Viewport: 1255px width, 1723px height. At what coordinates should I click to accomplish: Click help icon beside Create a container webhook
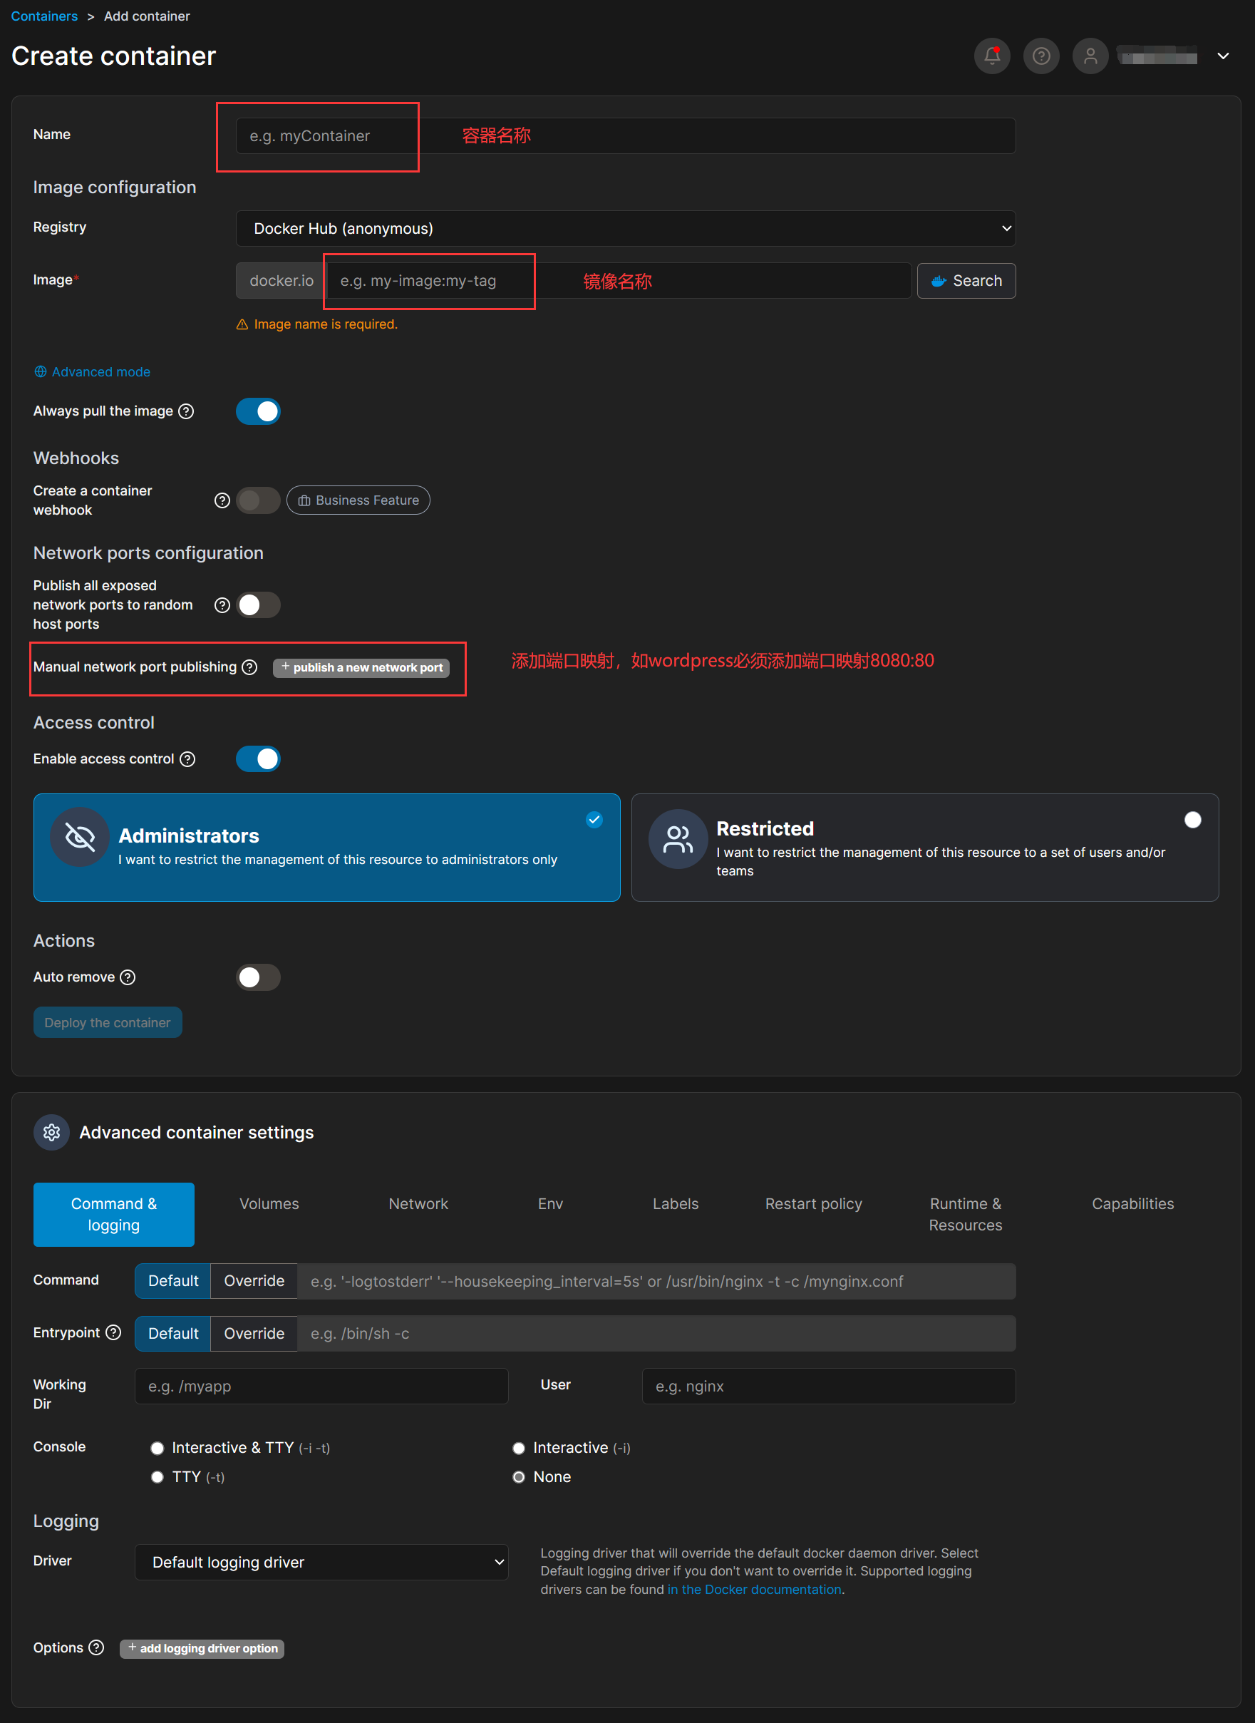tap(222, 500)
